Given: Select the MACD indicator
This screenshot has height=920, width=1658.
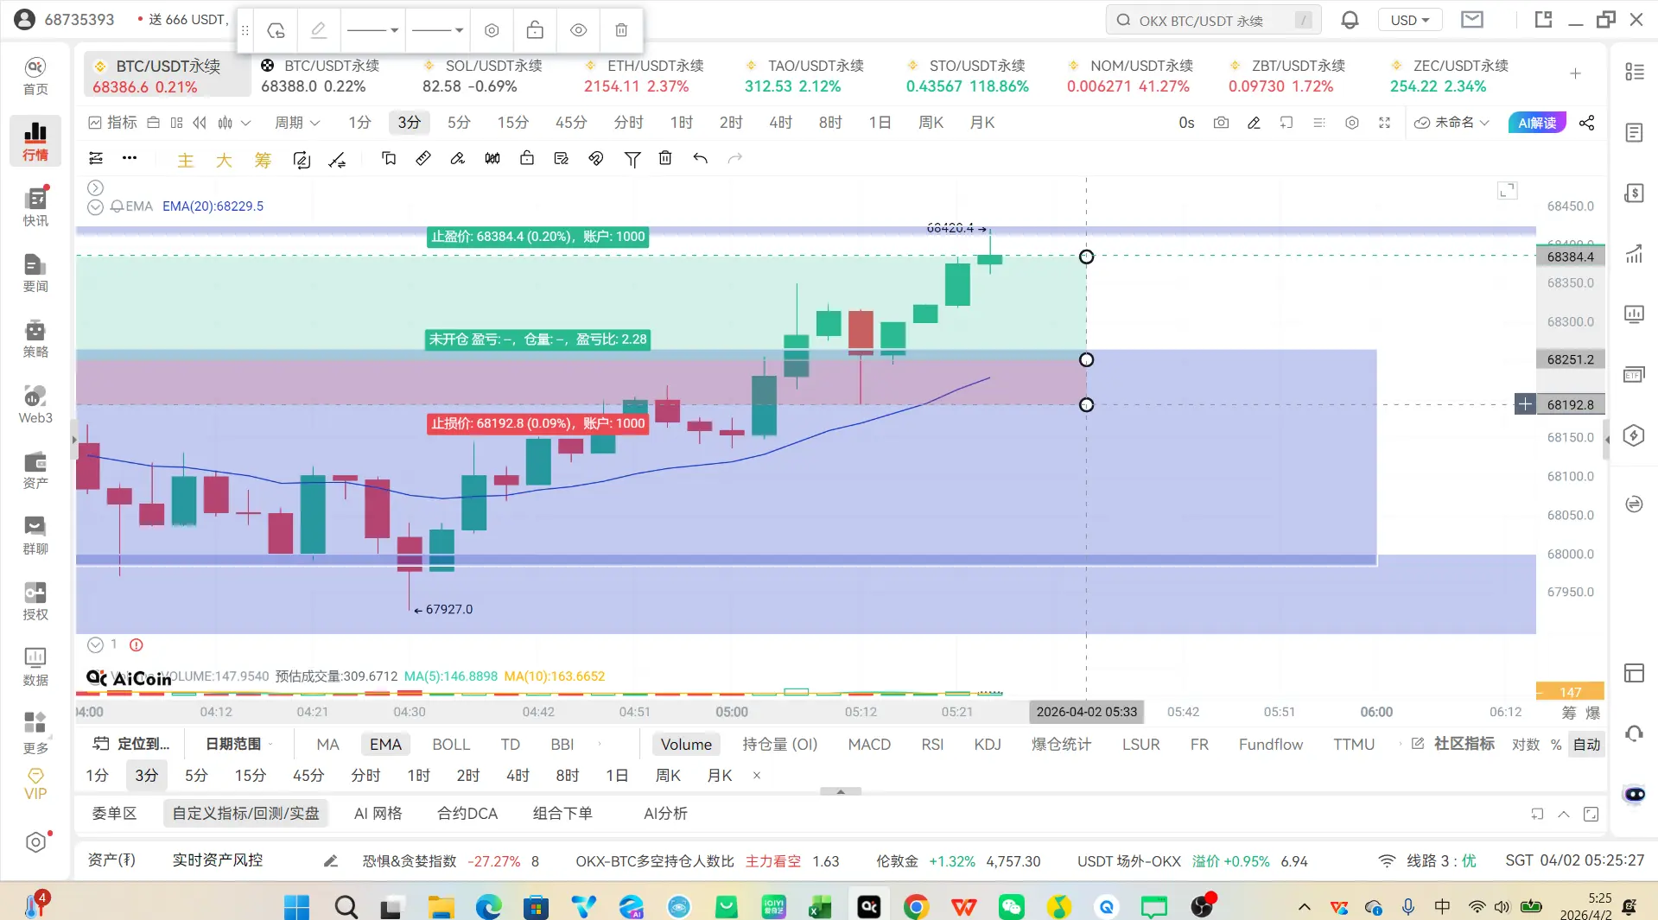Looking at the screenshot, I should [869, 745].
